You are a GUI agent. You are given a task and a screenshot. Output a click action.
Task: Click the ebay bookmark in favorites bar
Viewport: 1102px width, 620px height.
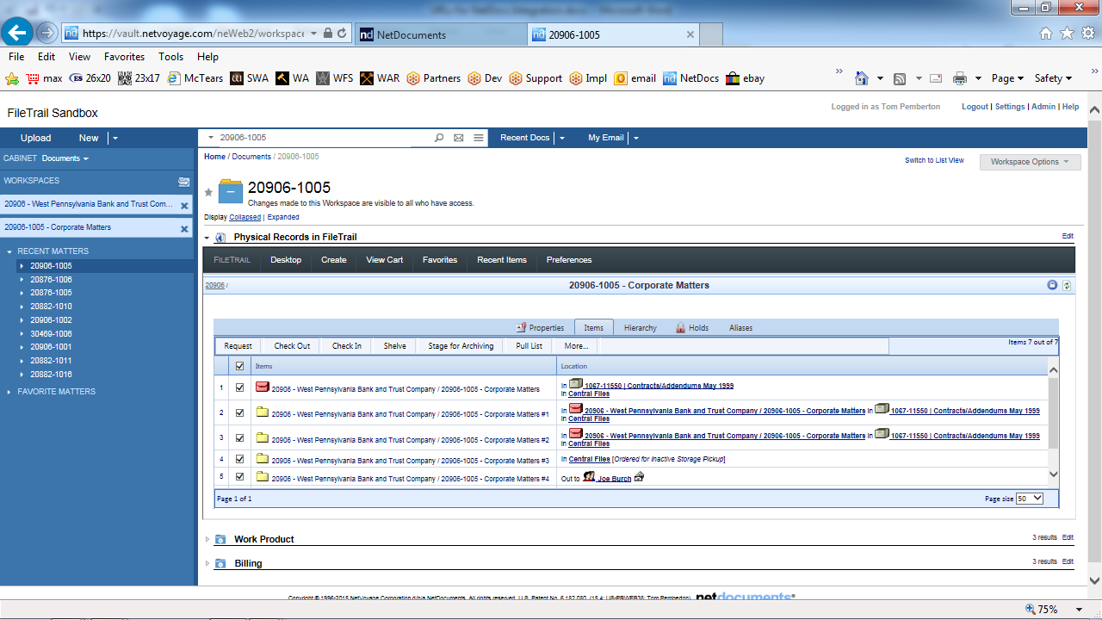(745, 78)
